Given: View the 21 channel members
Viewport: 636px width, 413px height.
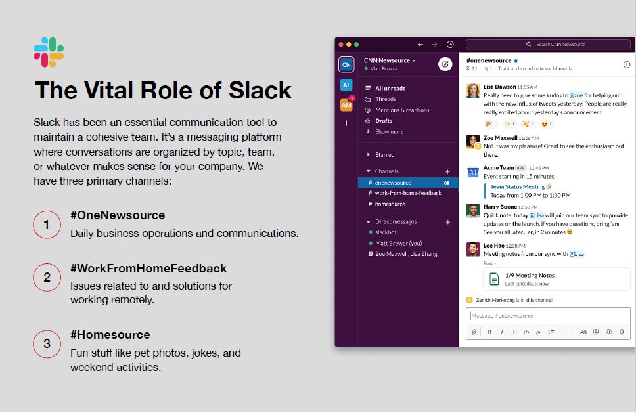Looking at the screenshot, I should [472, 68].
